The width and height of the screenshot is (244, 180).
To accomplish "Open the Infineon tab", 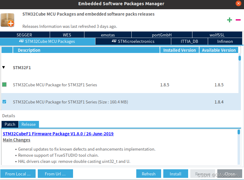I will [x=225, y=41].
